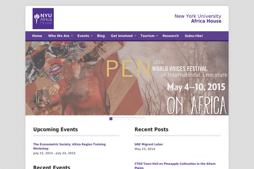
Task: Click the NYU Africa House logo
Action: pos(43,19)
